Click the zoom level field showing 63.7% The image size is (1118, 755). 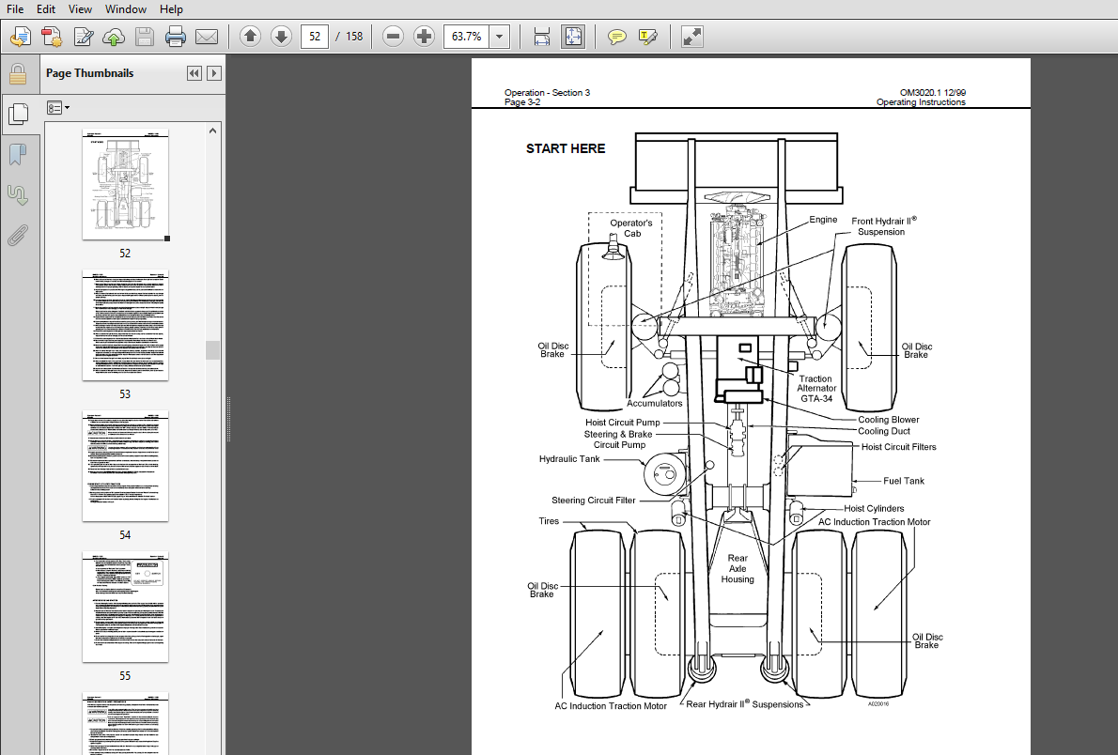[x=467, y=37]
